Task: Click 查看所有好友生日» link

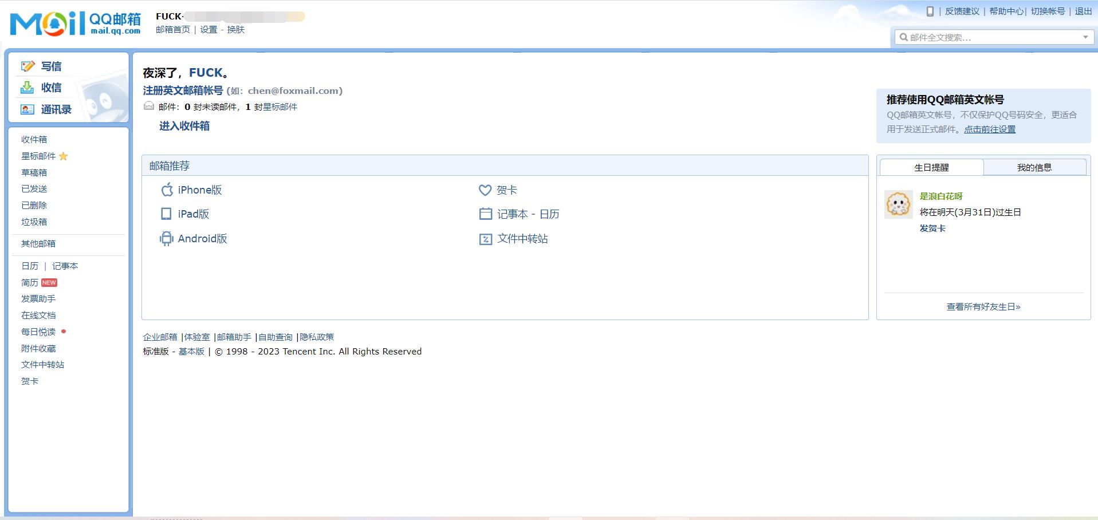Action: [x=983, y=306]
